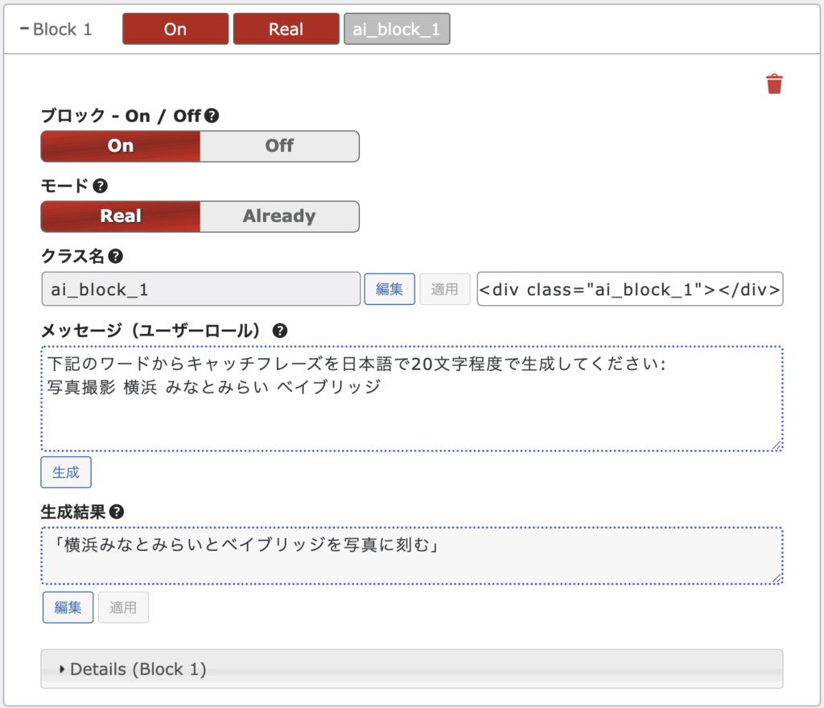Click help icon beside 生成結果 label
Viewport: 824px width, 708px height.
coord(117,512)
